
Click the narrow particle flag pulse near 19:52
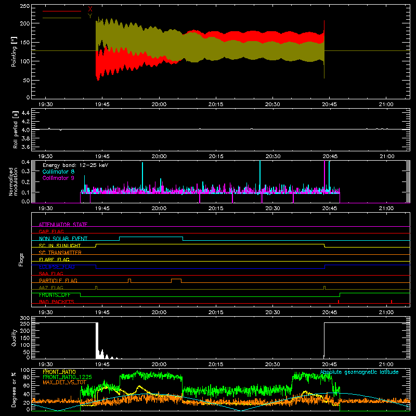pos(129,281)
